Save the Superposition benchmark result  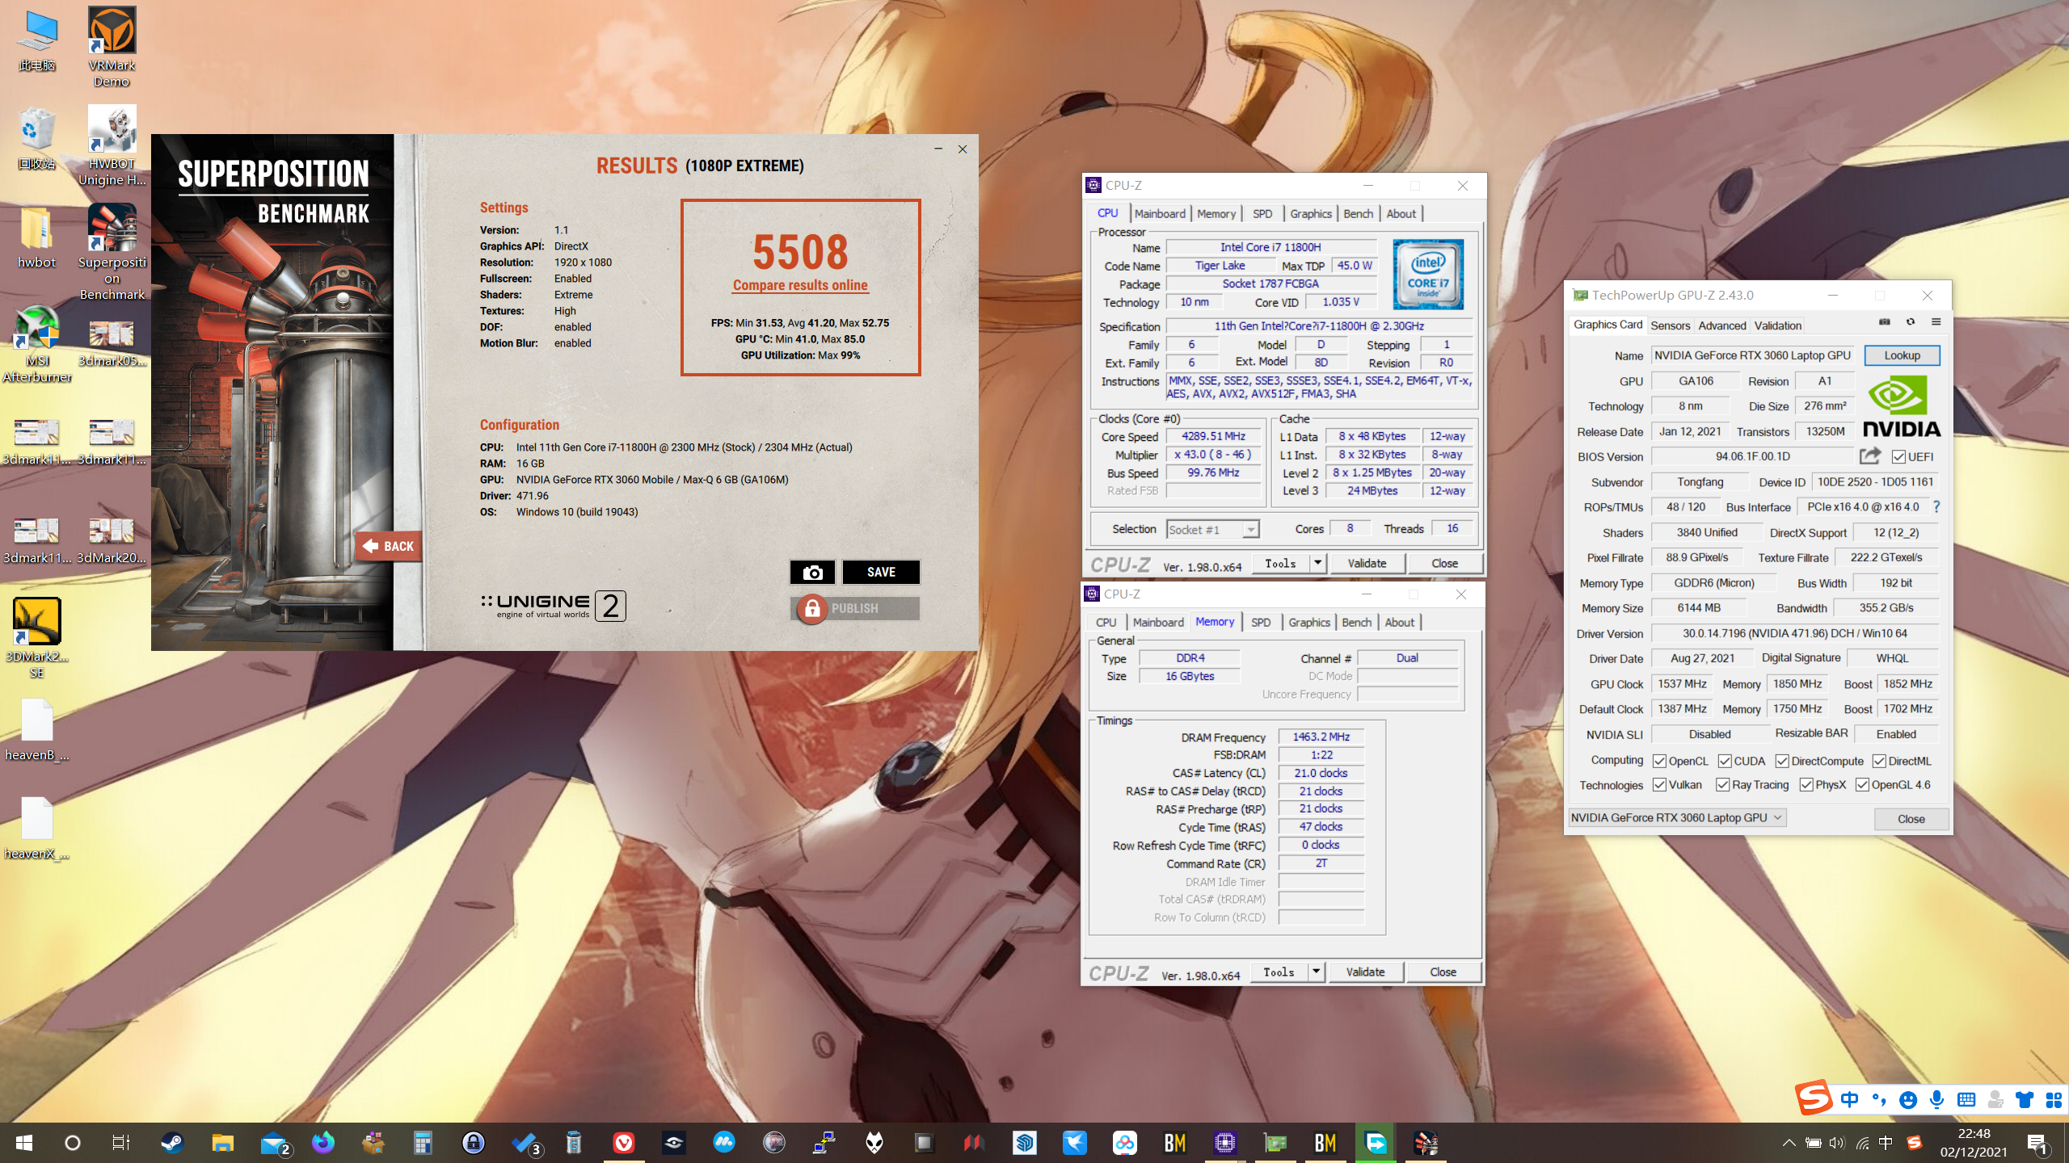(881, 572)
